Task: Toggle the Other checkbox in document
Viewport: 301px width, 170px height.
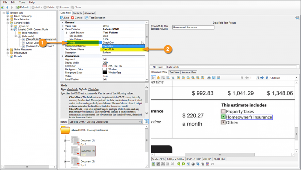Action: [223, 122]
